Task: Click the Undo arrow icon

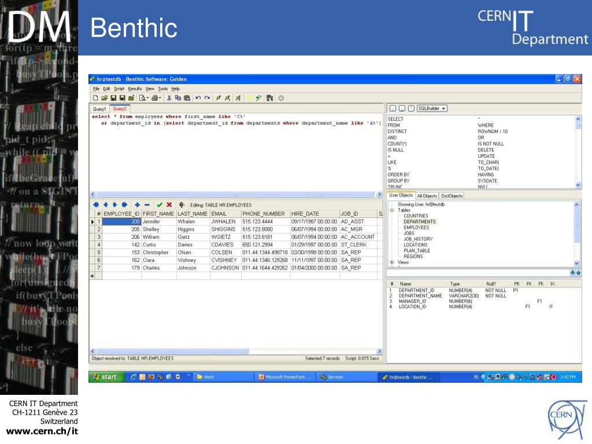Action: coord(198,98)
